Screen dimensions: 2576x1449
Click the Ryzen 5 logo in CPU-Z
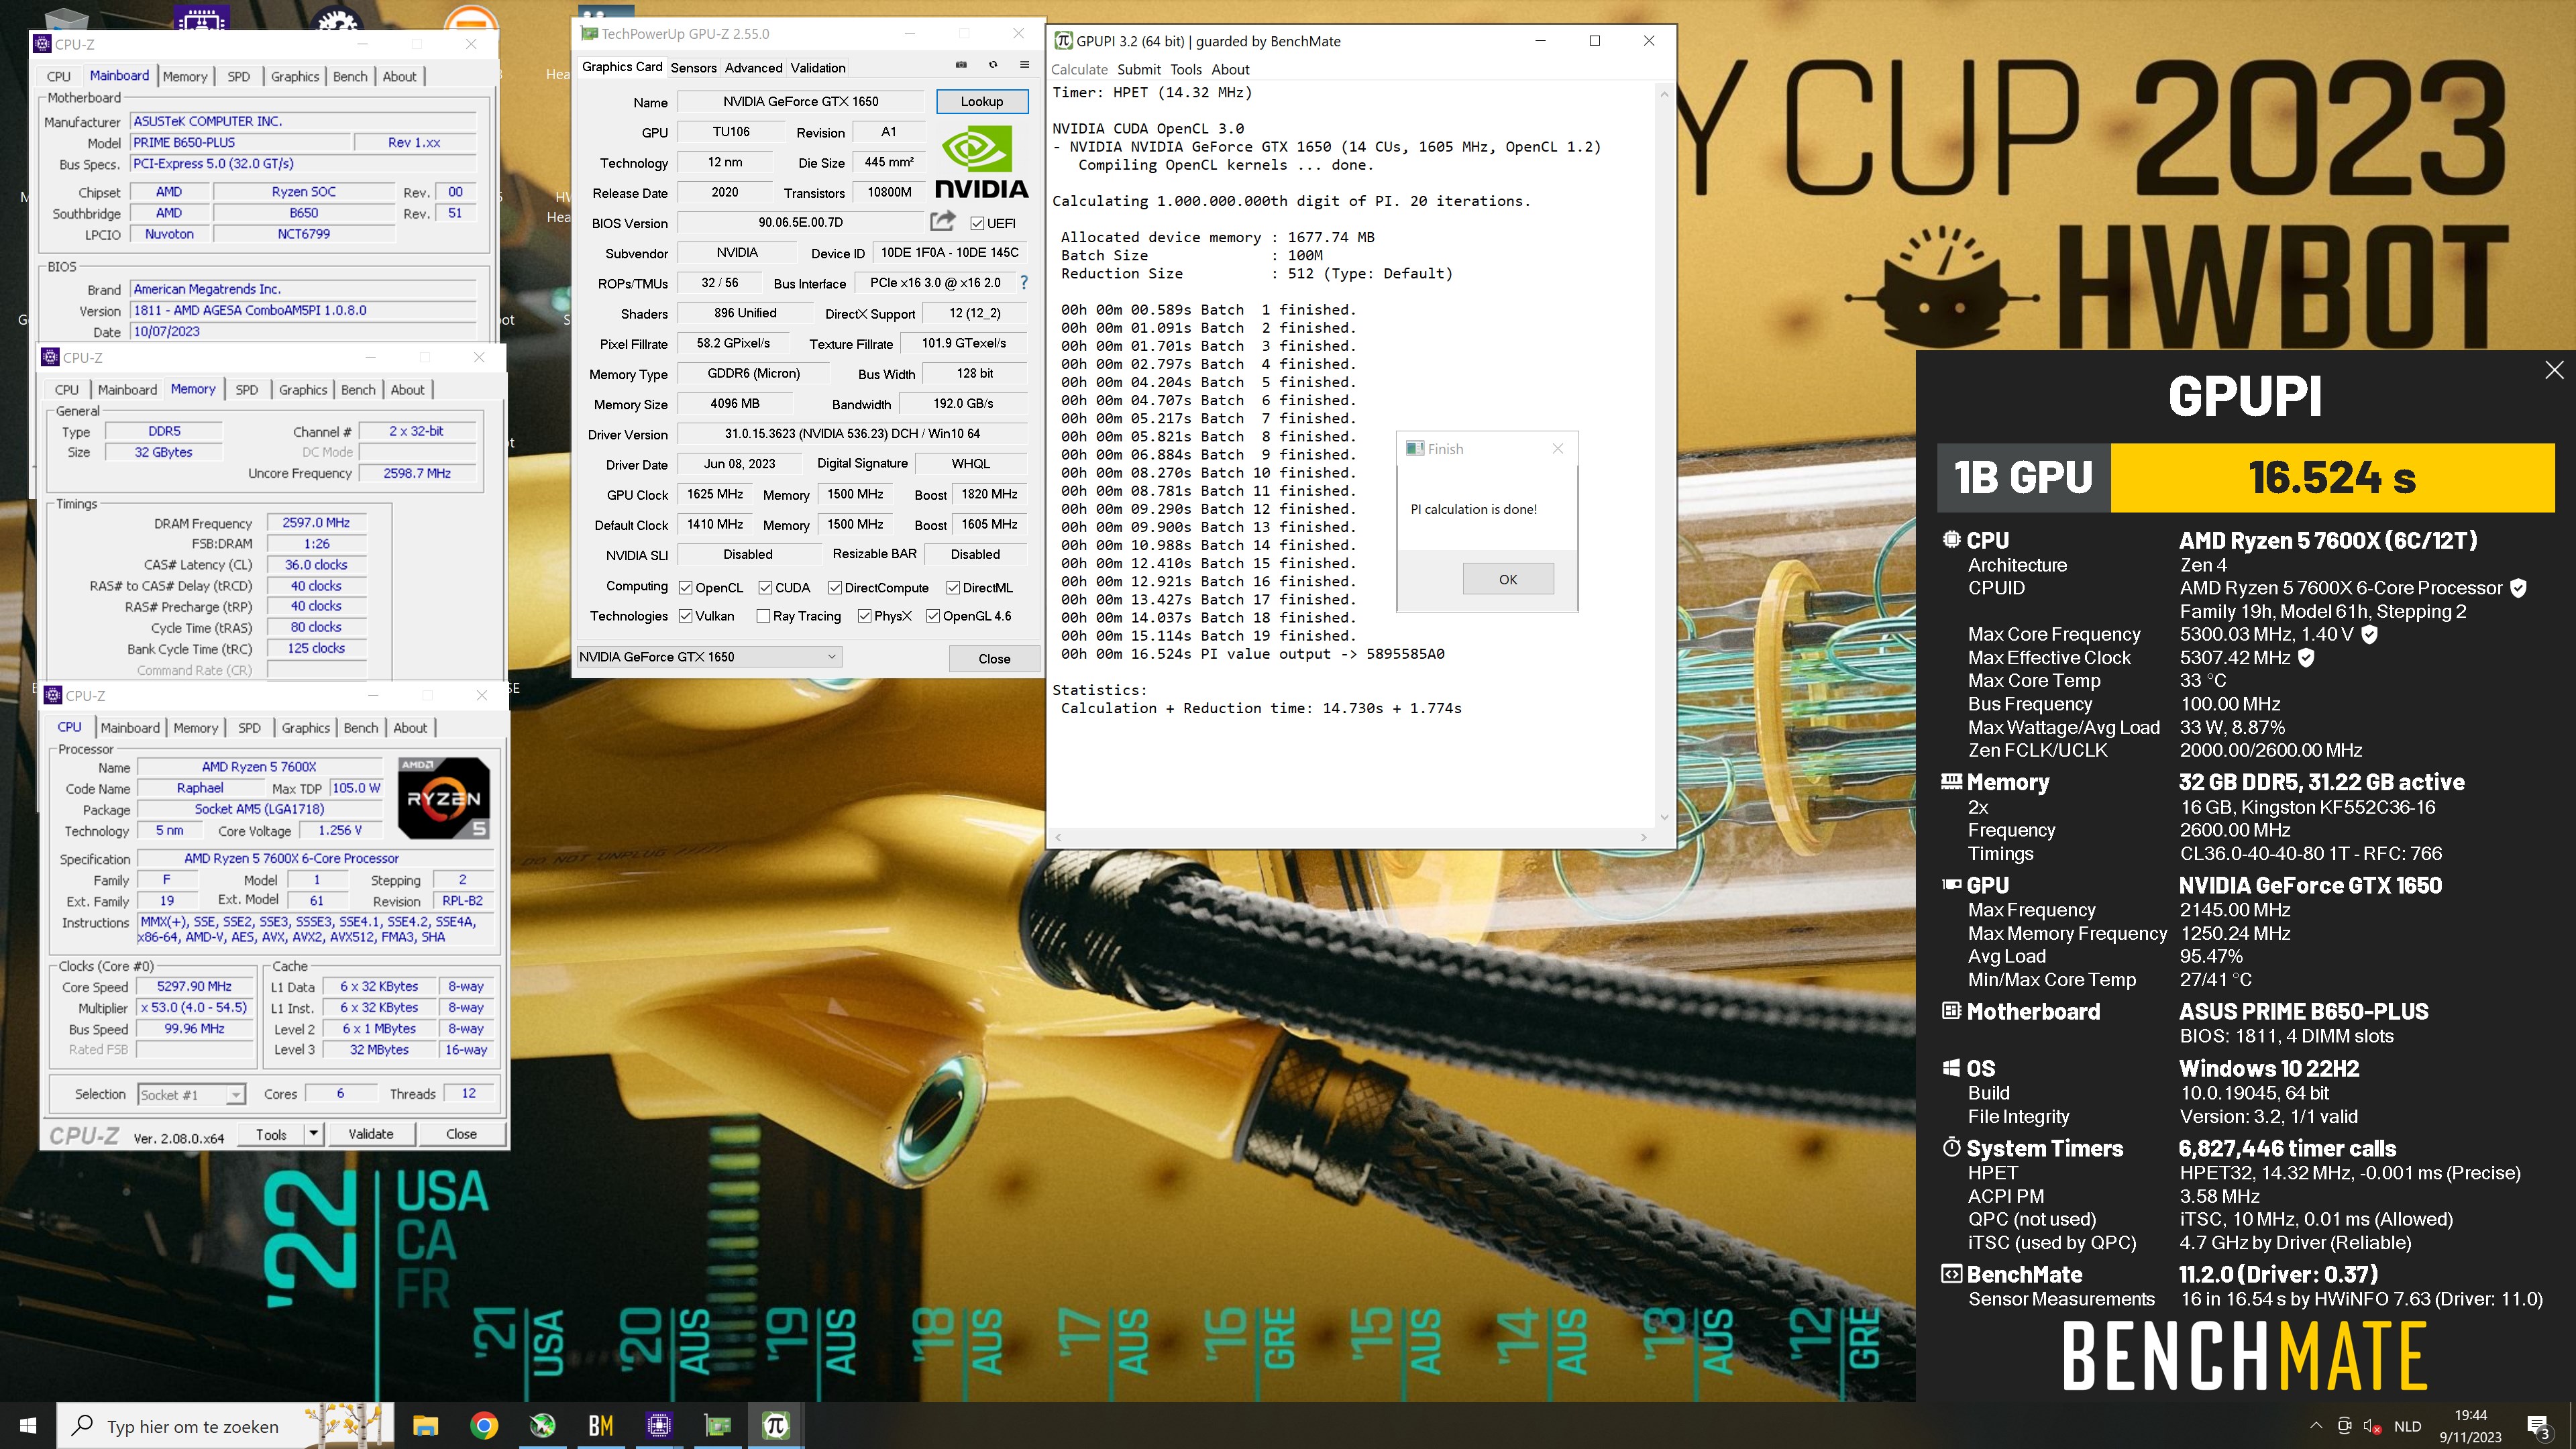pos(444,797)
